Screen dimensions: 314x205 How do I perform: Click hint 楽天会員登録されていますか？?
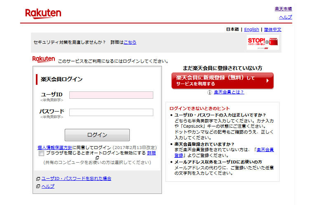point(204,144)
